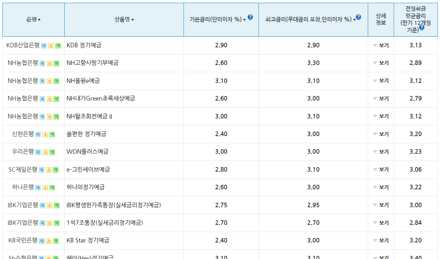Click 핵 badge in NH왈츠회전예금 II row
Viewport: 440px width, 259px height.
[56, 117]
